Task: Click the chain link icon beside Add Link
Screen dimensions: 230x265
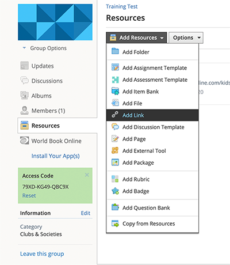Action: click(115, 115)
